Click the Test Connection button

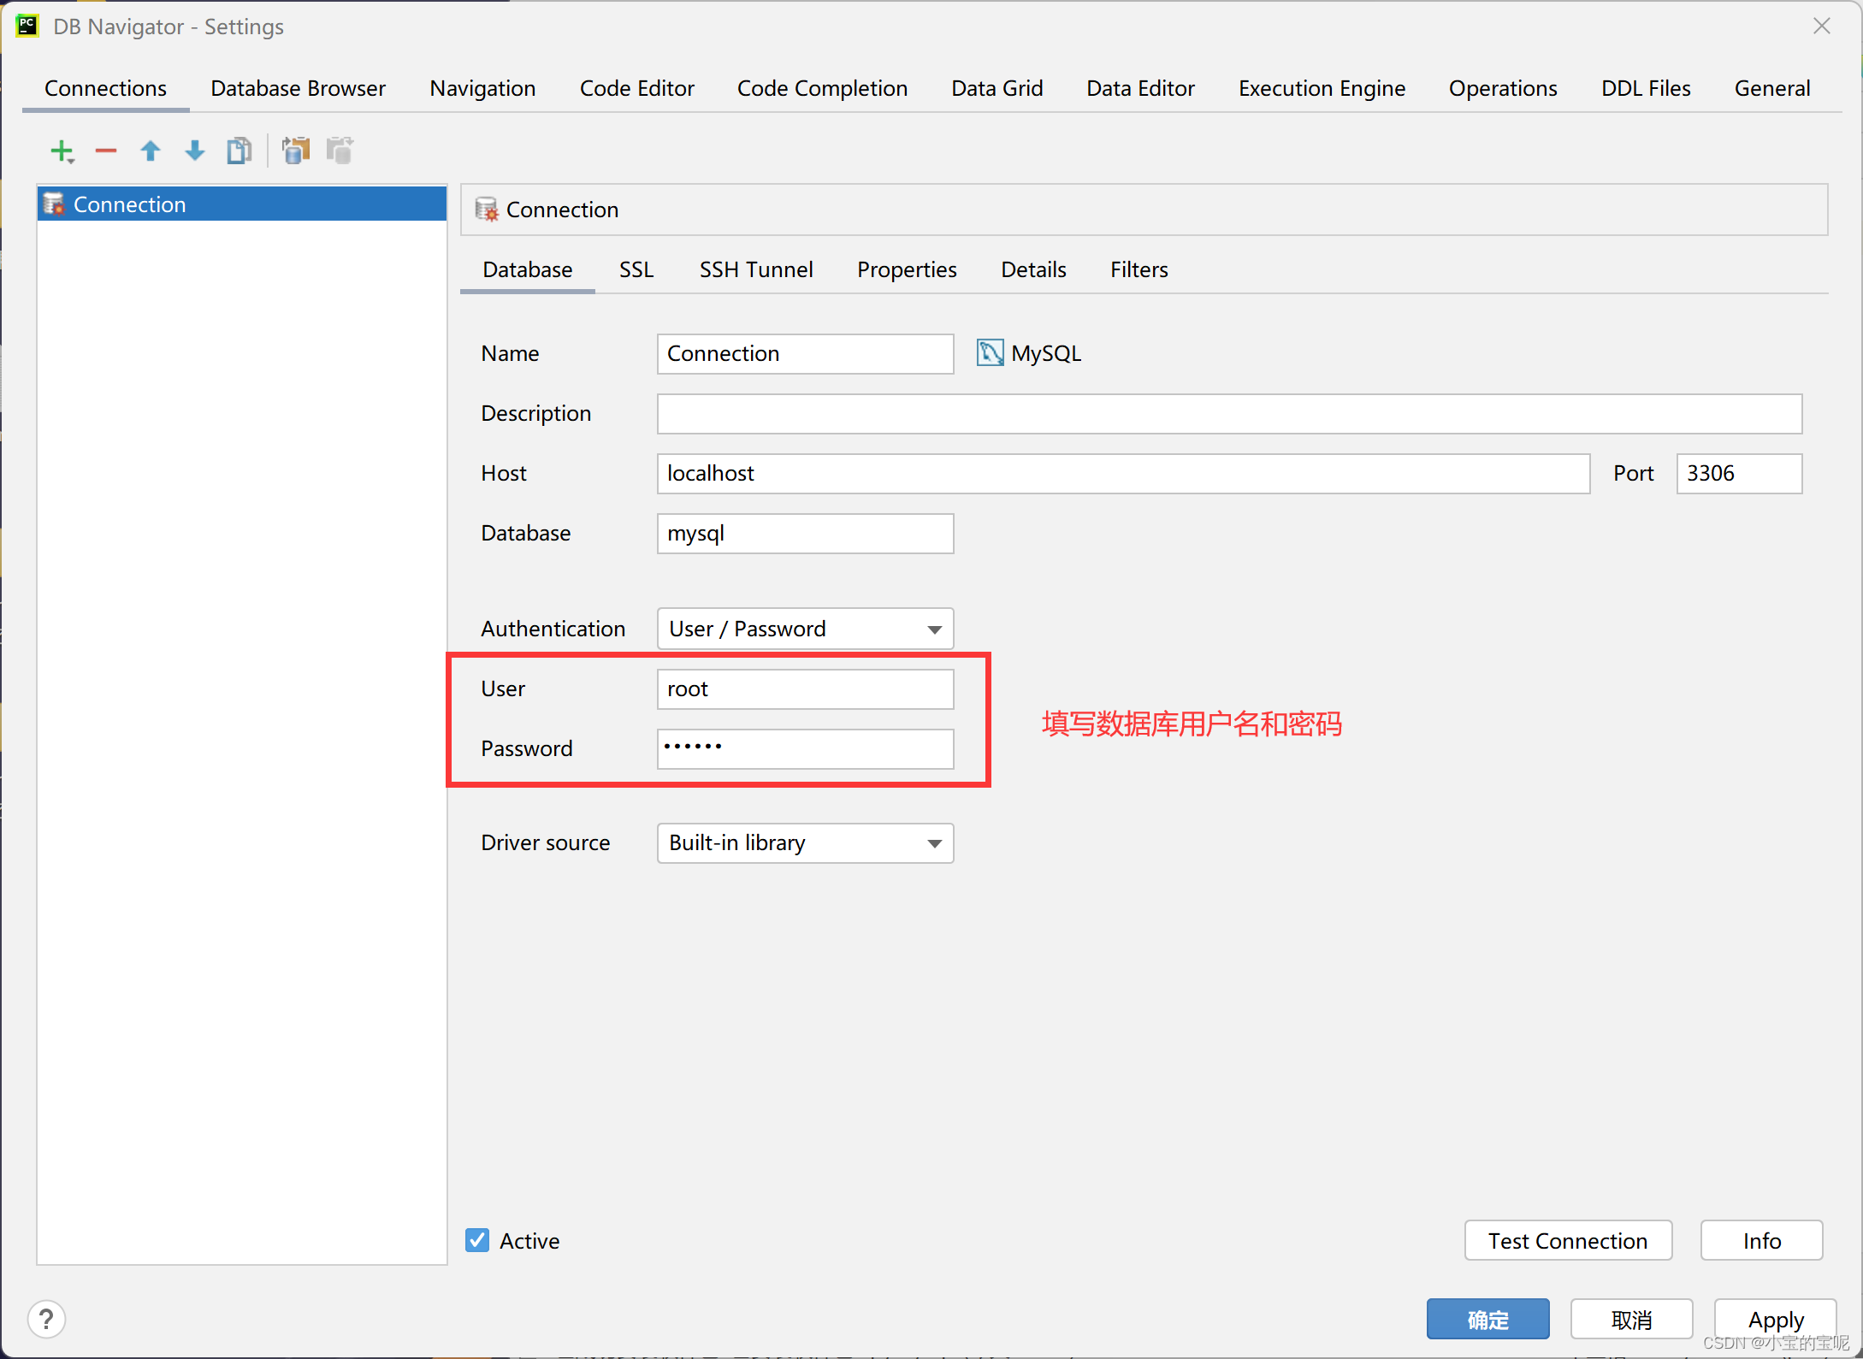pyautogui.click(x=1568, y=1240)
